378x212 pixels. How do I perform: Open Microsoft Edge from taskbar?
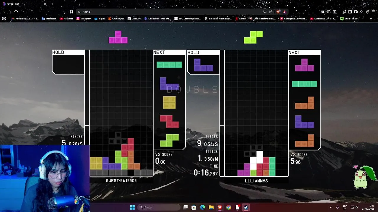click(202, 207)
